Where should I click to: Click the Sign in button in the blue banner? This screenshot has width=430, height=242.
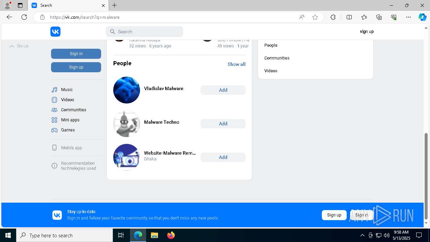361,215
